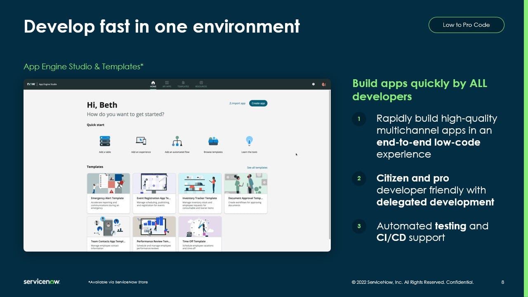The image size is (528, 297).
Task: Open the Inventory Tracker Template
Action: [x=200, y=193]
